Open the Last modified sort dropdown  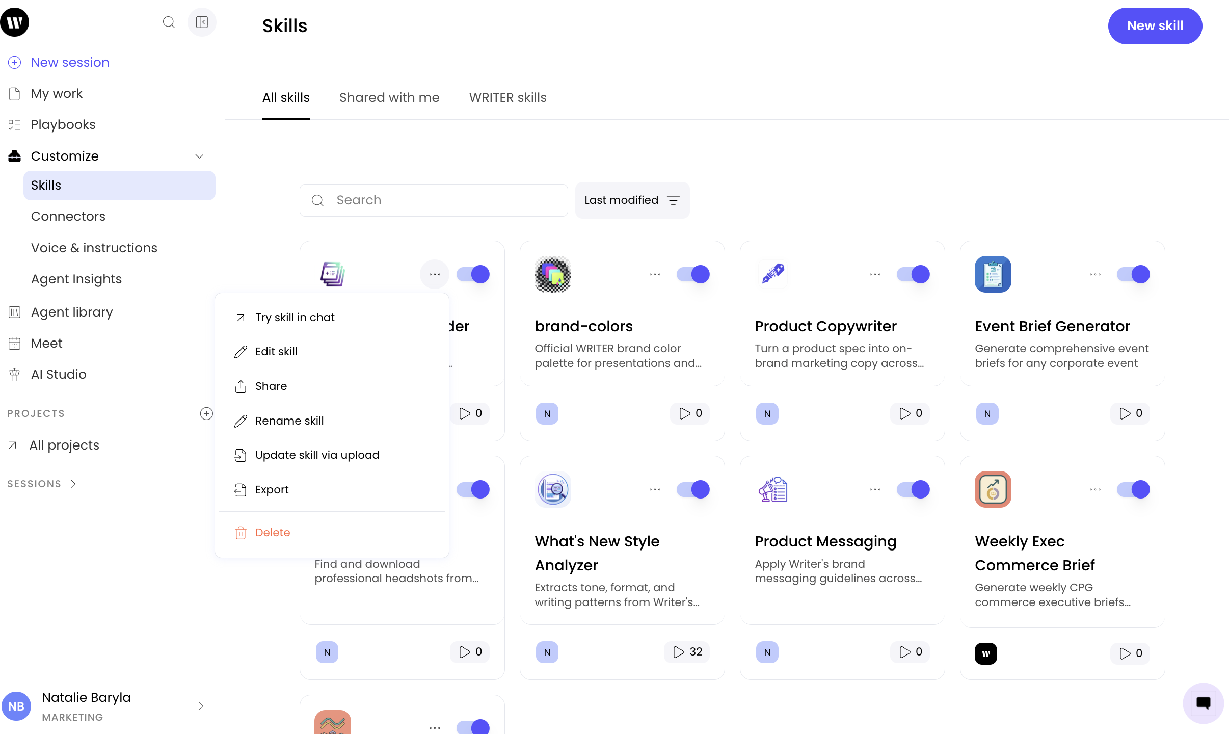click(632, 200)
